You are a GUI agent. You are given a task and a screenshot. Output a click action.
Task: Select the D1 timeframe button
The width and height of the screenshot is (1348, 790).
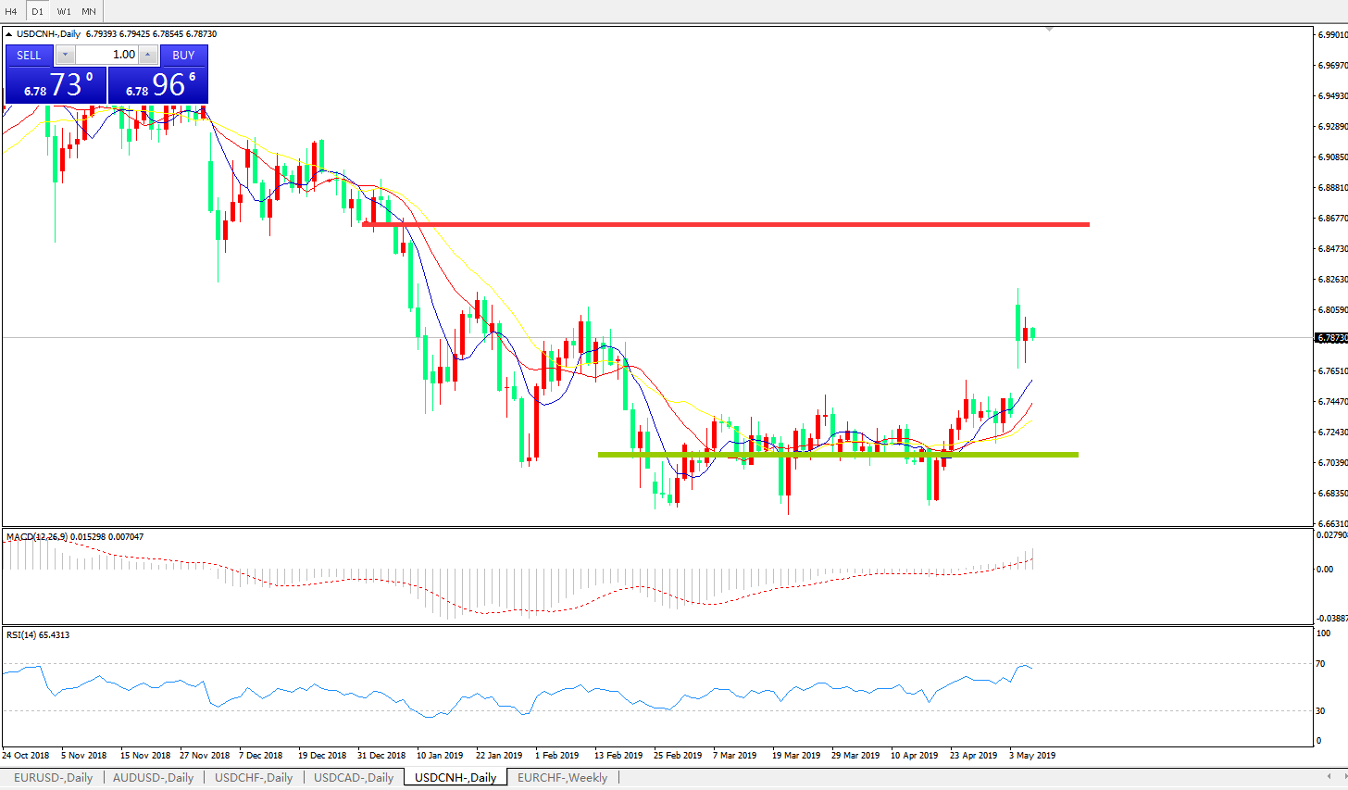[x=37, y=11]
